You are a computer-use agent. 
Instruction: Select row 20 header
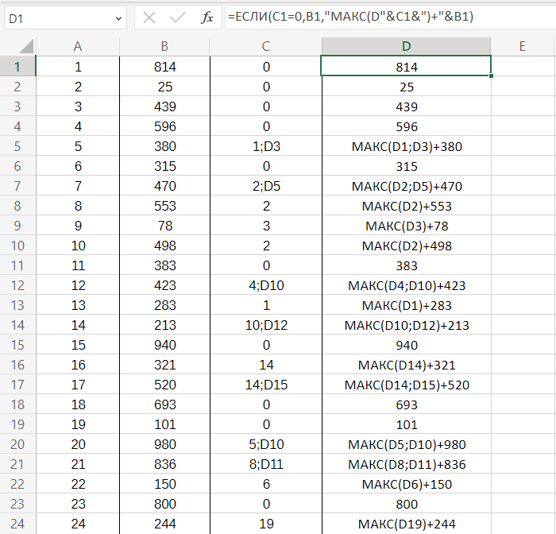click(17, 444)
